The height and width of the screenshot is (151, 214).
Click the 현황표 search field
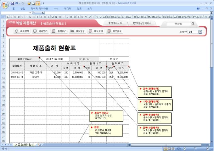click(x=178, y=24)
